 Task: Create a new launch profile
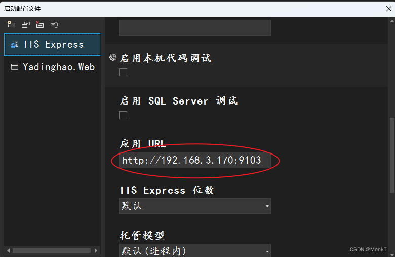[x=11, y=24]
